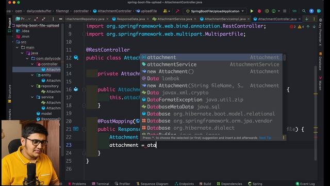Collapse com.dailycode package
Image resolution: width=330 pixels, height=186 pixels.
(27, 58)
